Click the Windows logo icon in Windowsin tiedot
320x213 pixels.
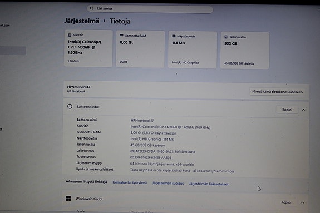point(68,199)
